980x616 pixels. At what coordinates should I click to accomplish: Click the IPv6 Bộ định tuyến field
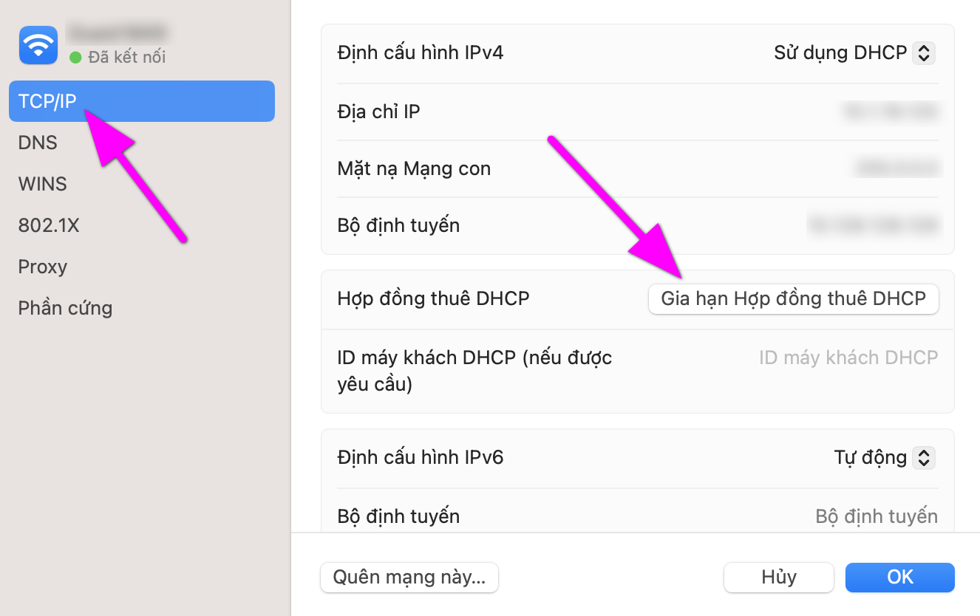click(x=877, y=516)
